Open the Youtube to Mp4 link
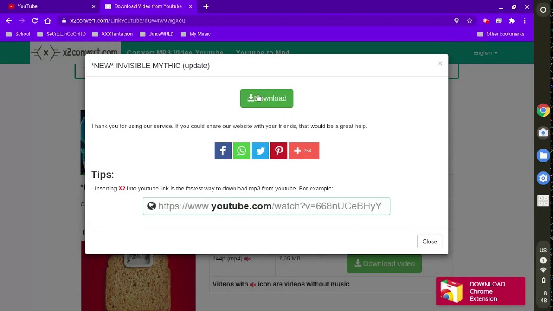This screenshot has height=311, width=553. (263, 53)
